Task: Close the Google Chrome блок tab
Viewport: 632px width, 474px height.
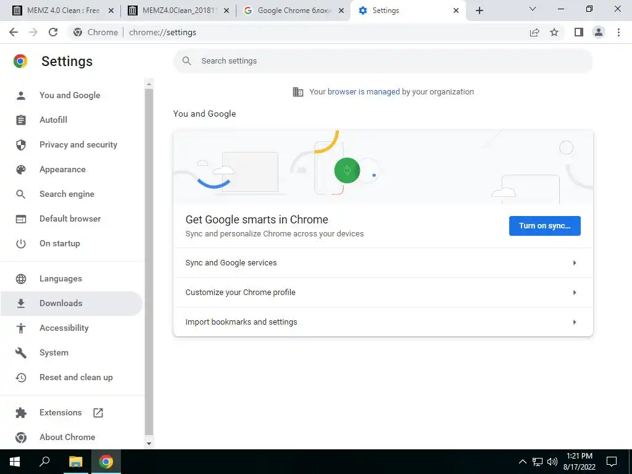Action: pos(341,10)
